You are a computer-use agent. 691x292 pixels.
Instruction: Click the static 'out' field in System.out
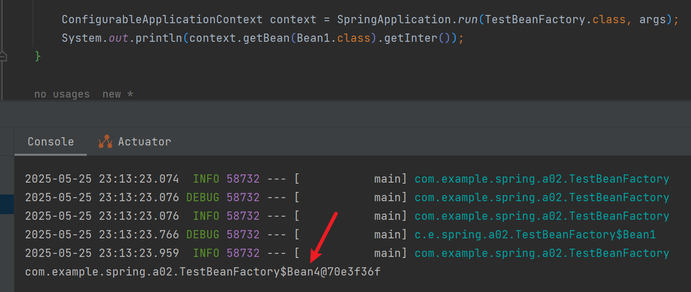(x=119, y=38)
